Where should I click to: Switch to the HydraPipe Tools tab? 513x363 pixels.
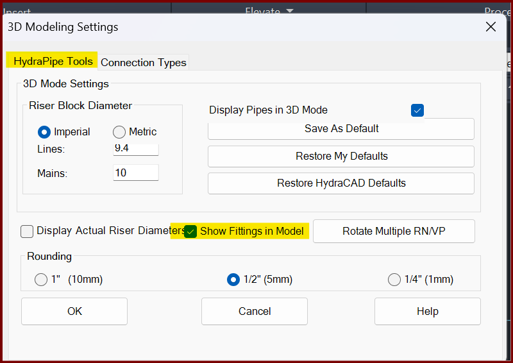click(x=53, y=62)
